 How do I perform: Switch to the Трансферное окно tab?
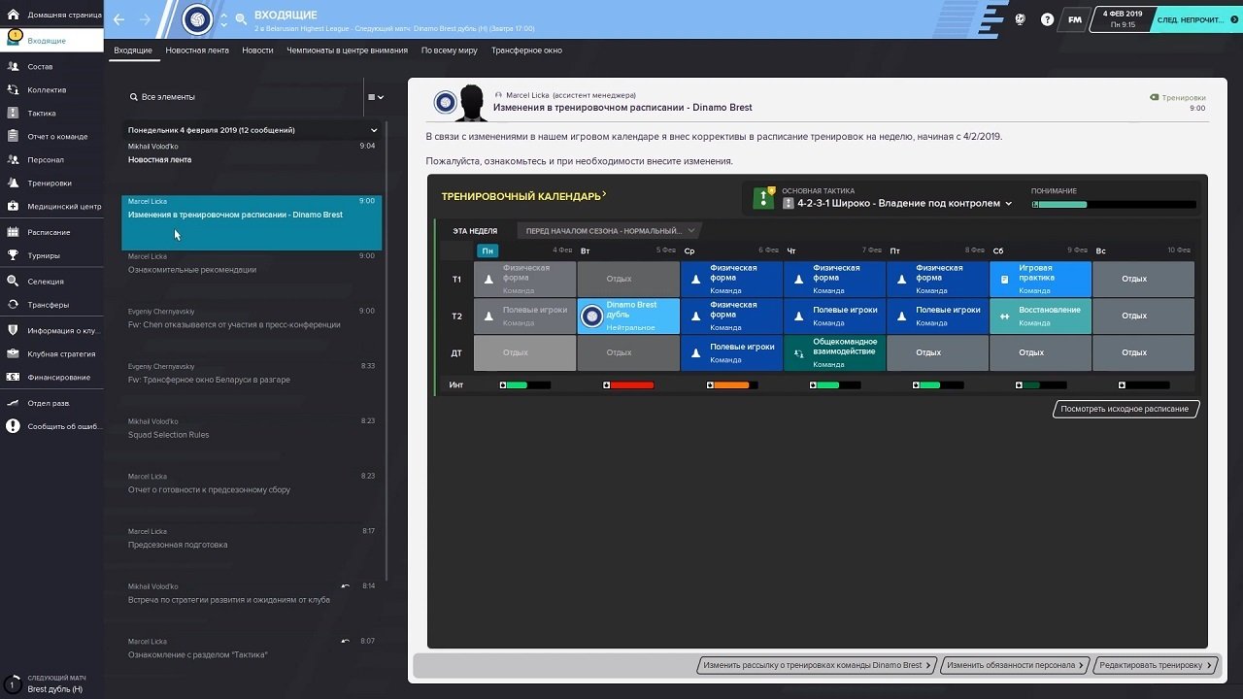click(x=526, y=50)
